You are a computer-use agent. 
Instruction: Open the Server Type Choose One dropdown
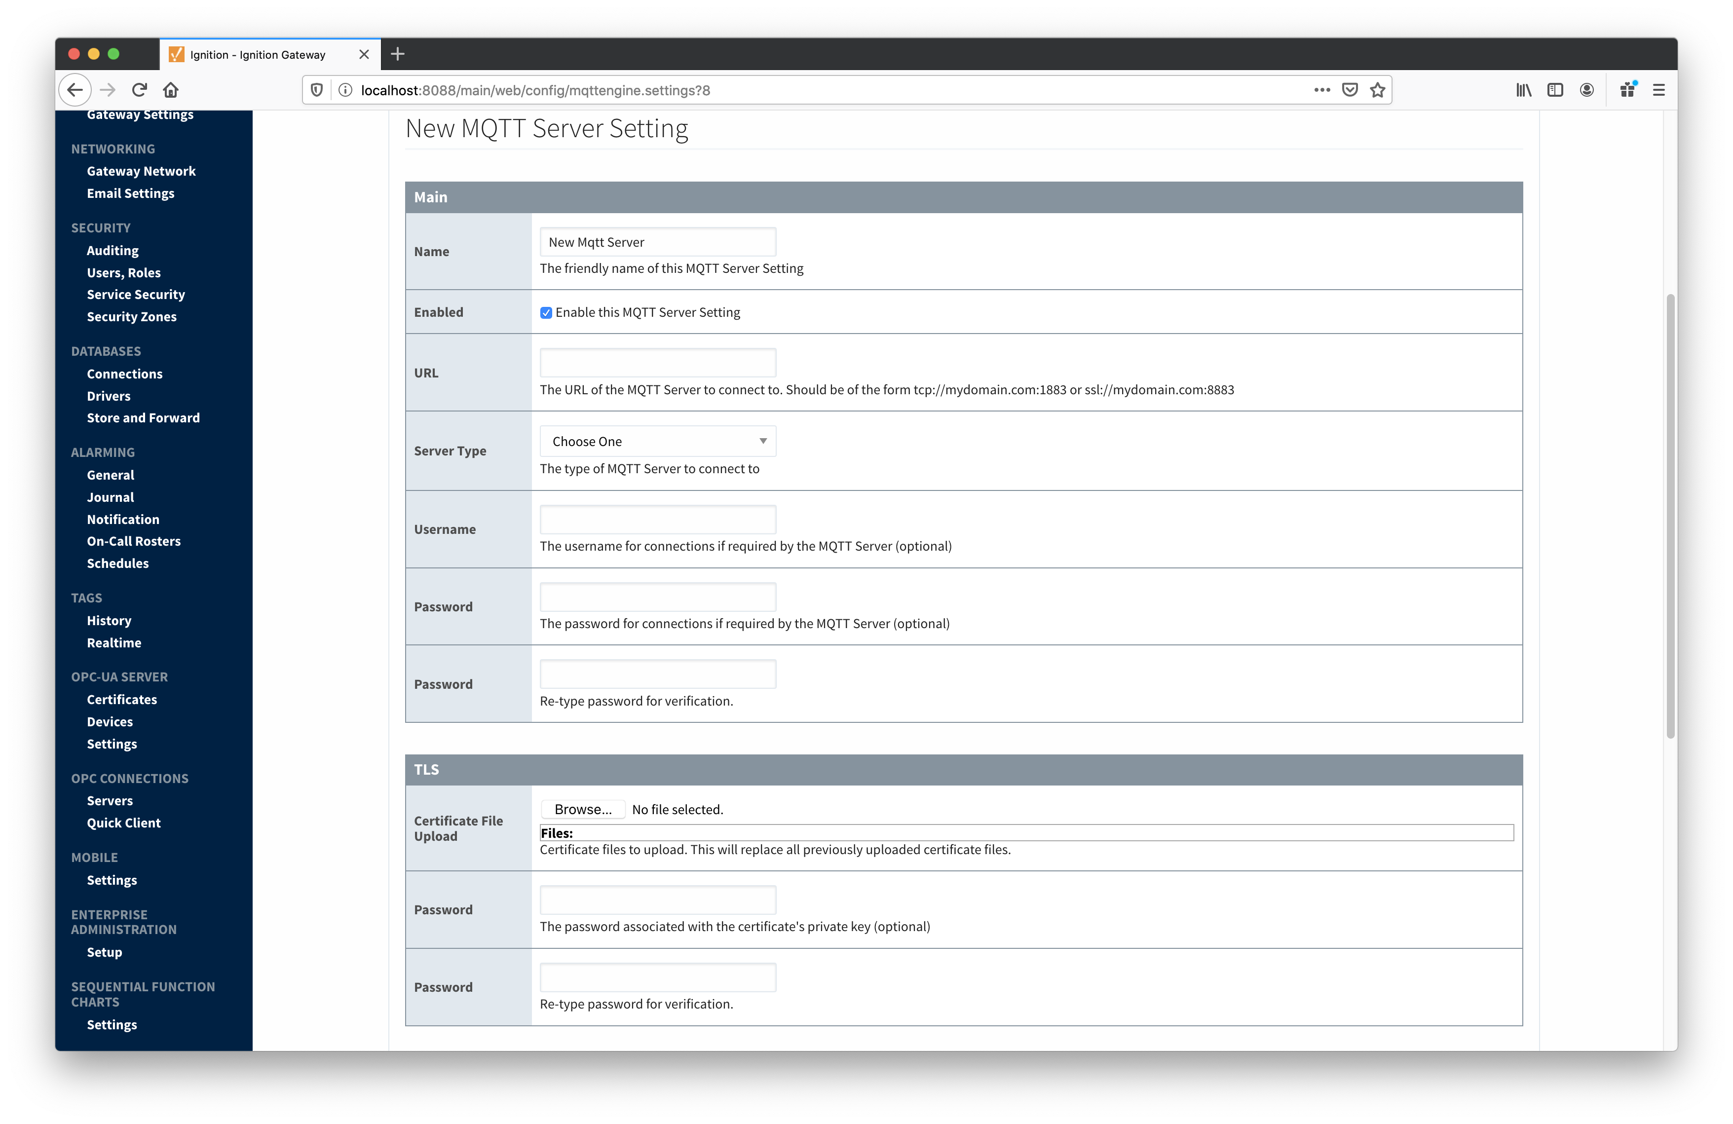coord(658,441)
